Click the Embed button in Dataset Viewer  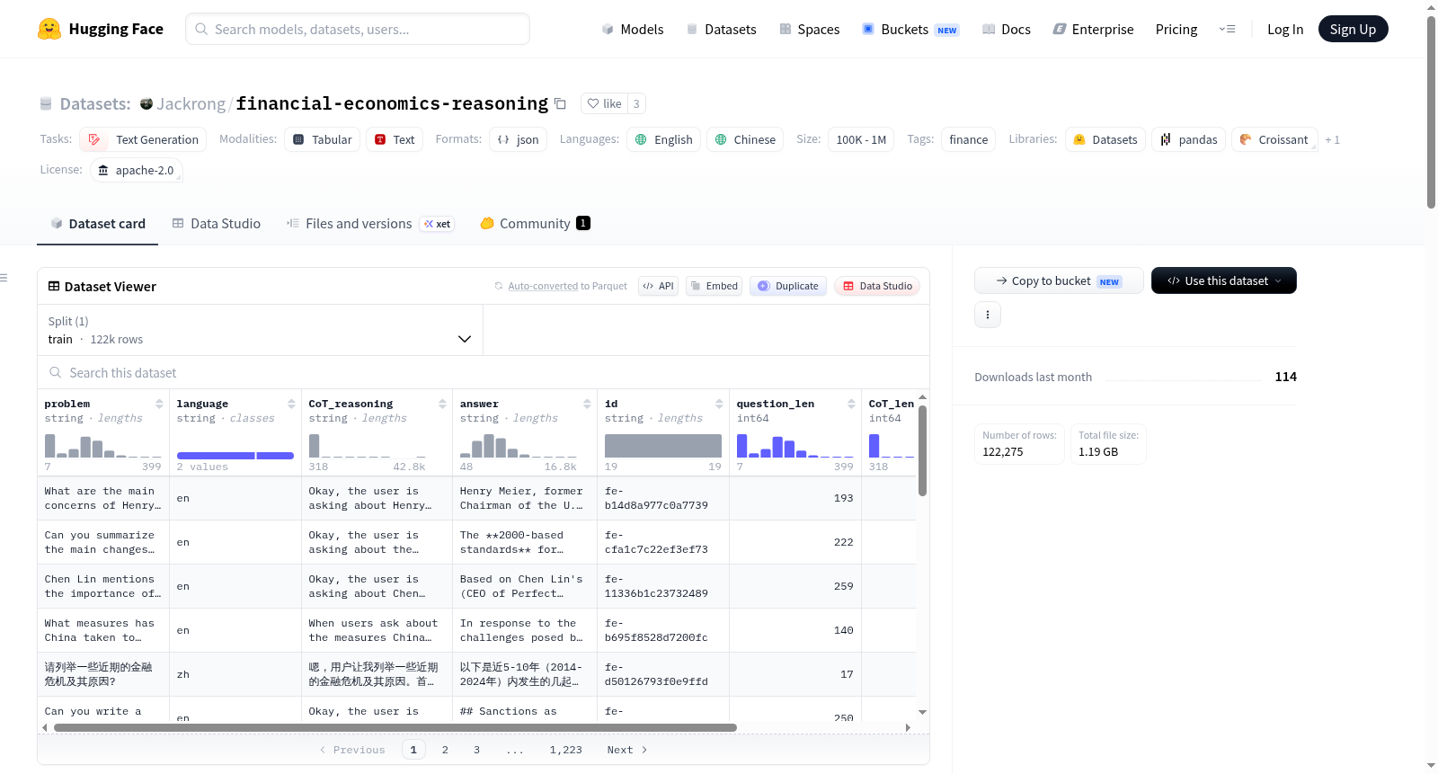[x=714, y=286]
